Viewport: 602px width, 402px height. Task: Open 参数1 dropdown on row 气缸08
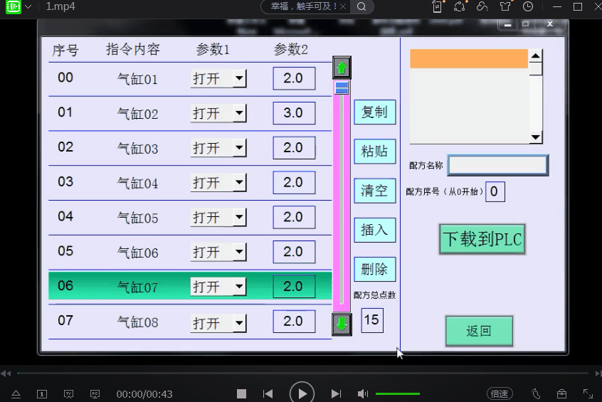pos(239,322)
